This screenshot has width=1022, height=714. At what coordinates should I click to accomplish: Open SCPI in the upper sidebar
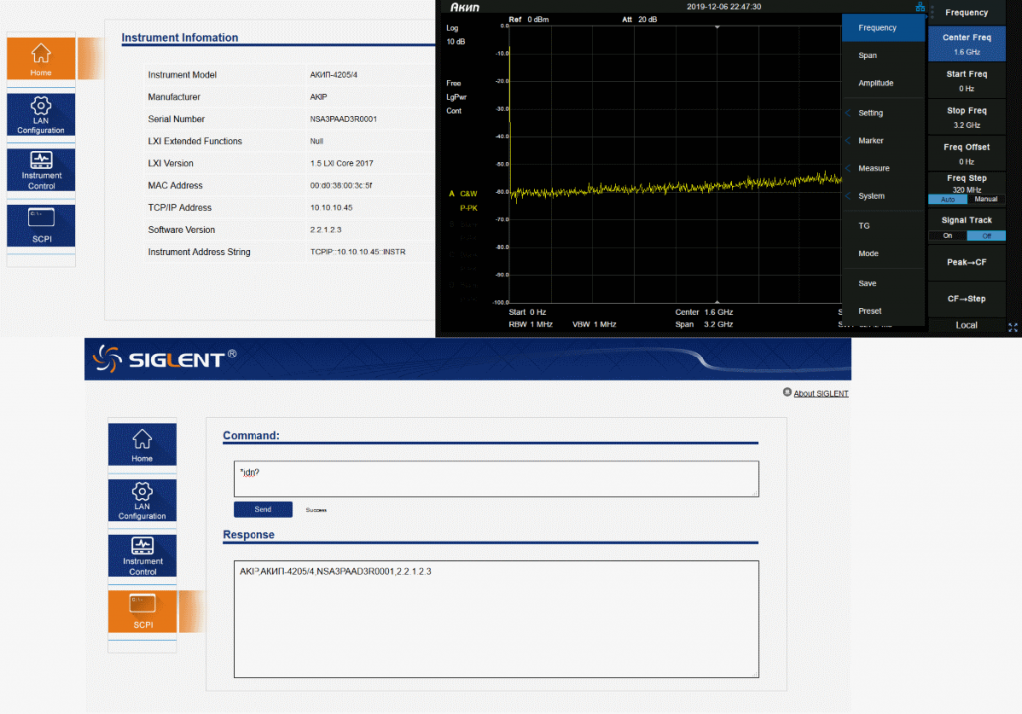(41, 225)
